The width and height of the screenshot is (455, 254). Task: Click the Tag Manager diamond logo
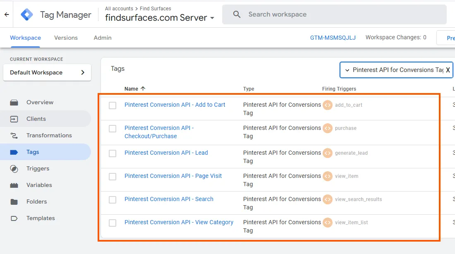[x=27, y=14]
